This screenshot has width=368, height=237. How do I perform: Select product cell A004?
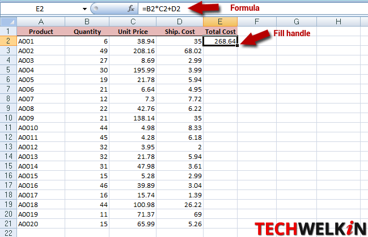[x=41, y=70]
